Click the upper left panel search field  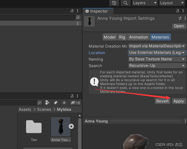[37, 17]
